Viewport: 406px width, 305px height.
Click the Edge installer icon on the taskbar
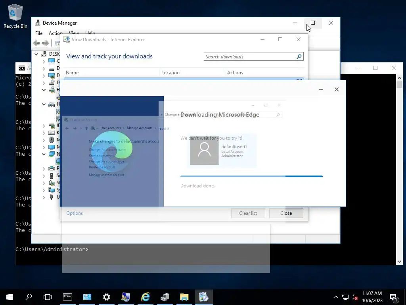tap(203, 297)
